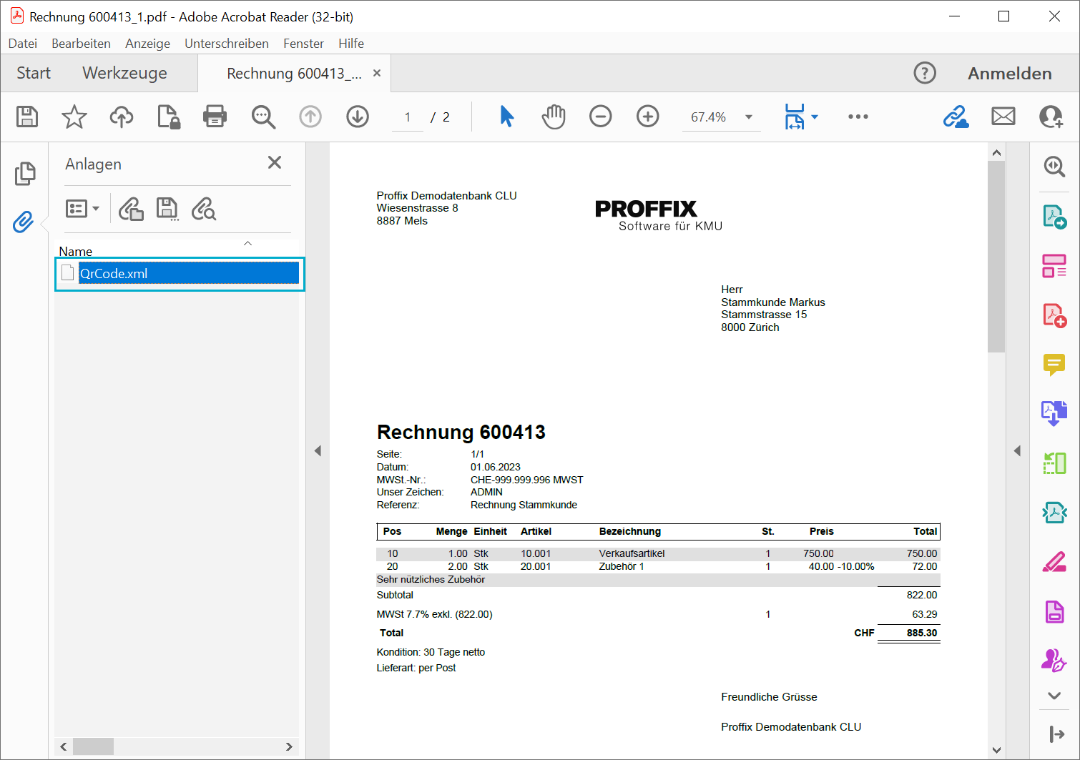Switch to the Start tab

coord(34,73)
